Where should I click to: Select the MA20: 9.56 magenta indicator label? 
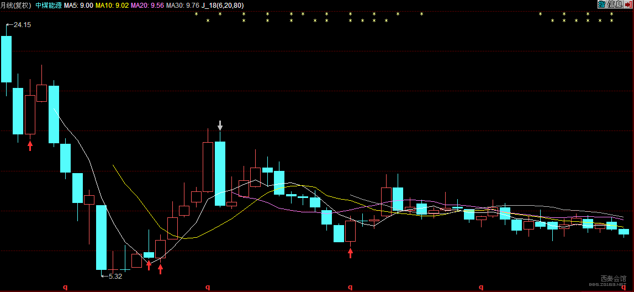click(147, 6)
